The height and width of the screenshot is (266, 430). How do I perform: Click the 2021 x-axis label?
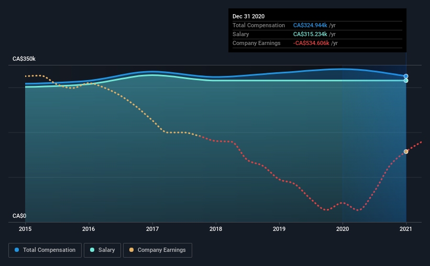(406, 229)
